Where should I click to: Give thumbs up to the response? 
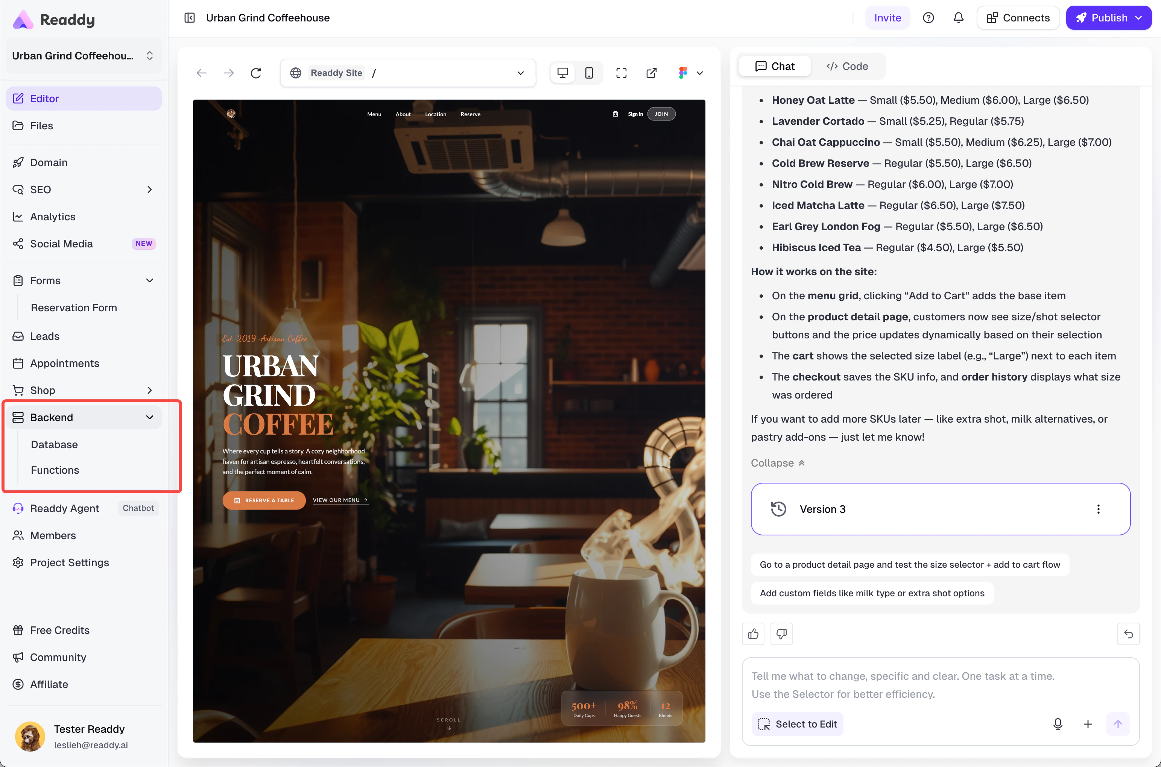(753, 634)
